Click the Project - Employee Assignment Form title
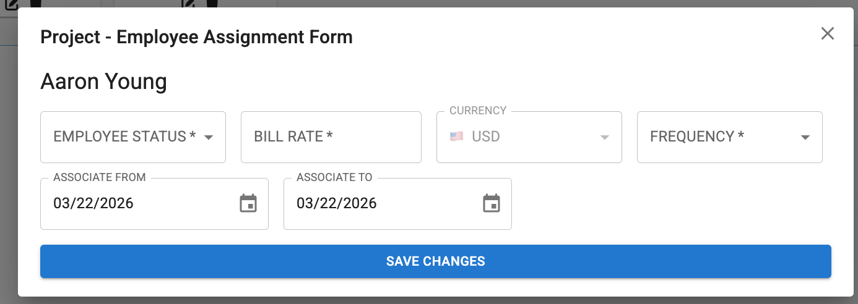Viewport: 858px width, 304px height. click(196, 37)
